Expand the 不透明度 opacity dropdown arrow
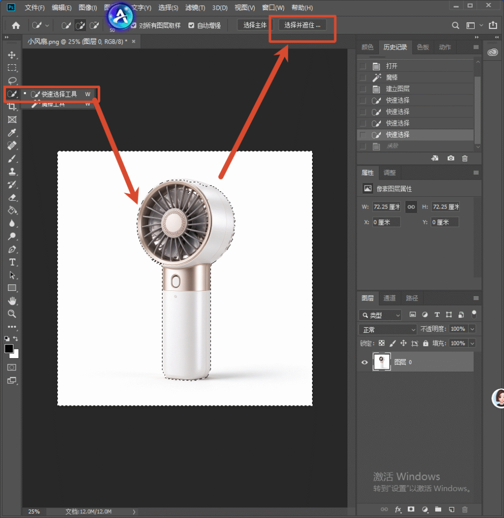Image resolution: width=504 pixels, height=518 pixels. coord(472,329)
